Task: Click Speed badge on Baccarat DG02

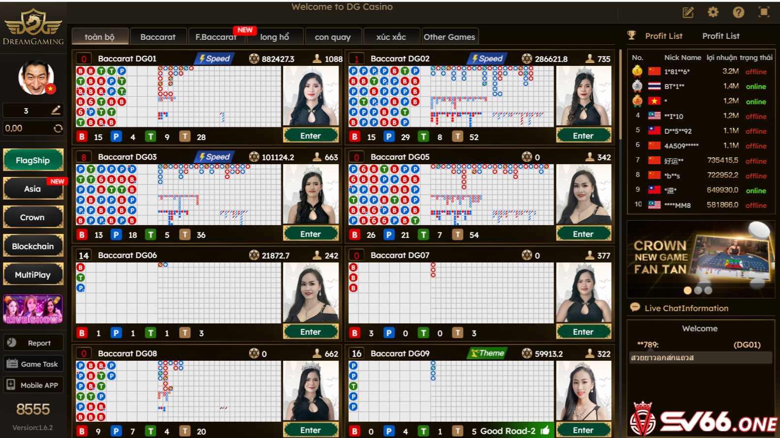Action: 487,58
